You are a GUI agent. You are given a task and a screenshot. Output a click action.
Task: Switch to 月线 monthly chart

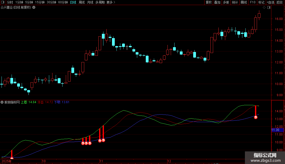tap(90, 2)
